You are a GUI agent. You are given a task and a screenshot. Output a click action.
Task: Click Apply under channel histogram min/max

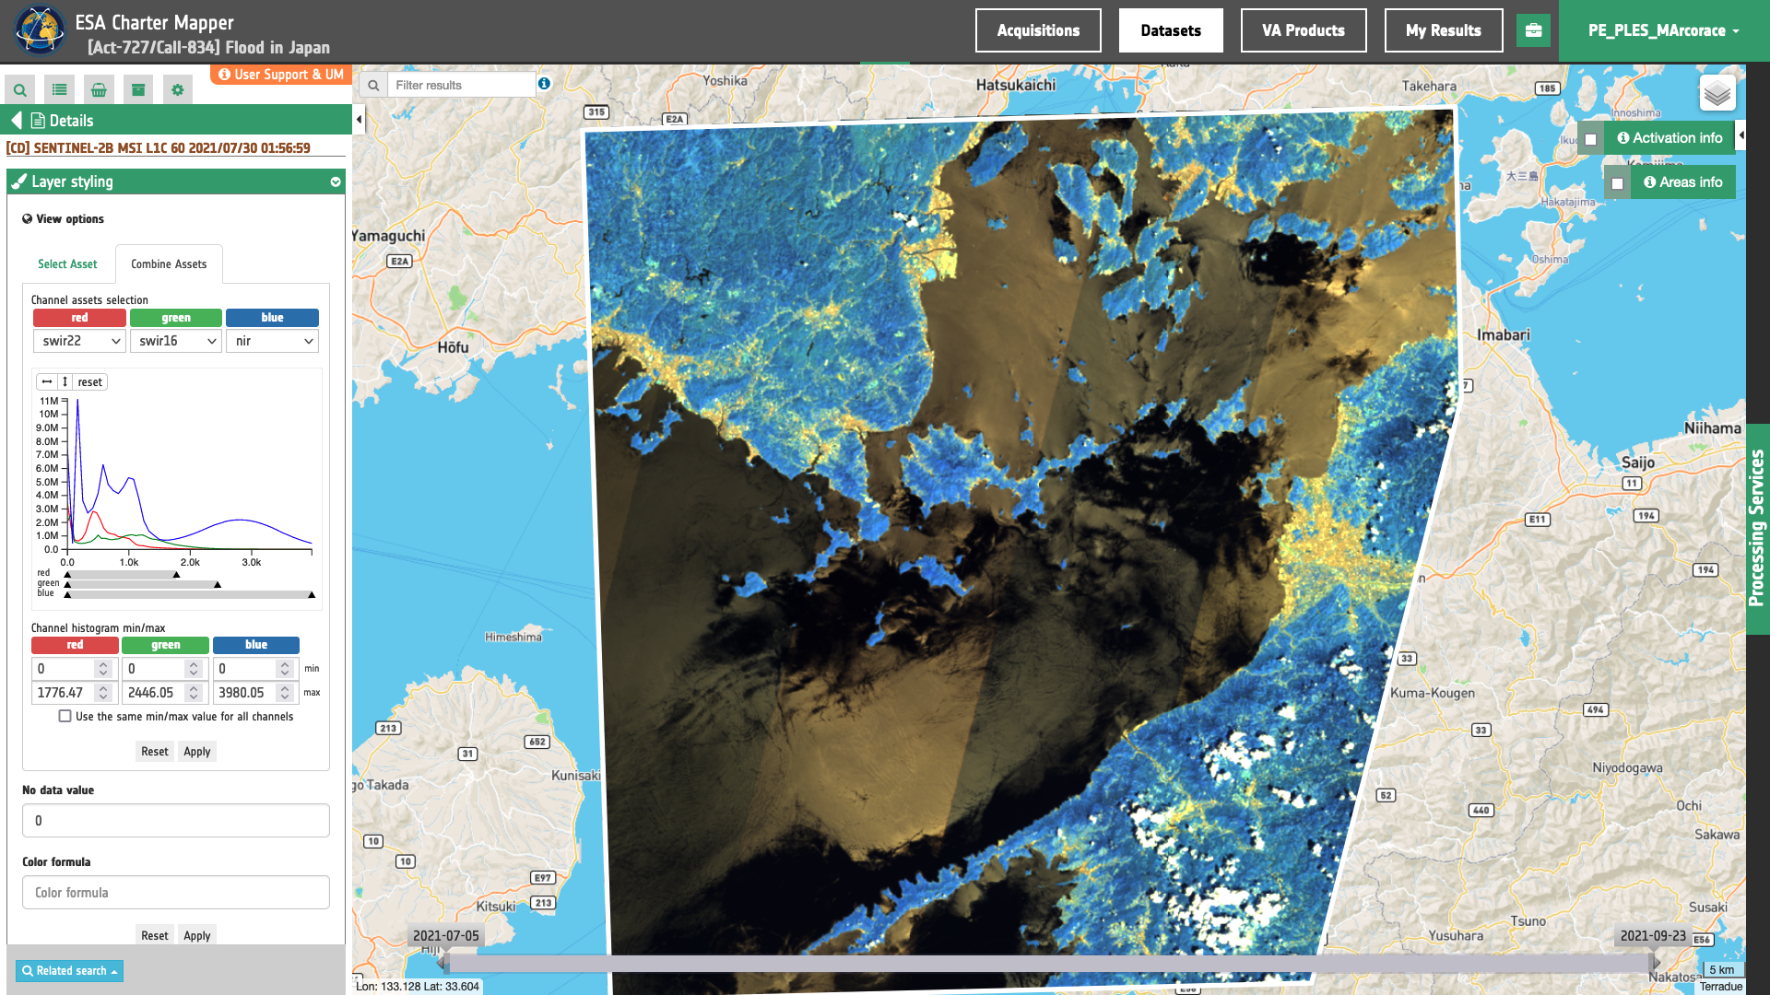197,752
